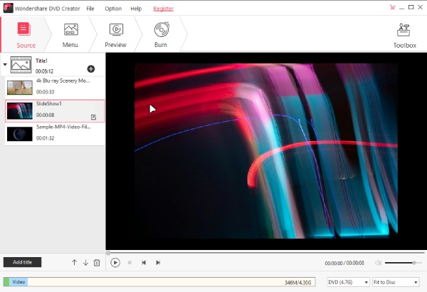The image size is (427, 292).
Task: Click the 00:00:00 / 00:00:08 time display
Action: click(344, 263)
